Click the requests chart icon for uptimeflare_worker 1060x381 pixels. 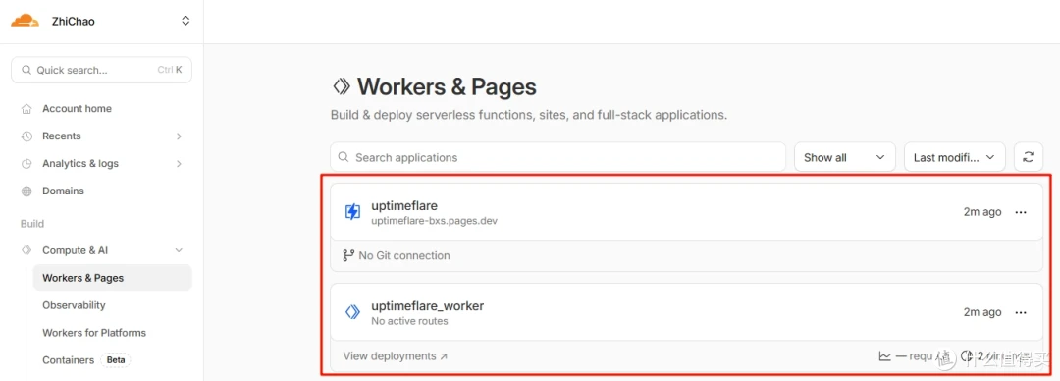pos(885,356)
